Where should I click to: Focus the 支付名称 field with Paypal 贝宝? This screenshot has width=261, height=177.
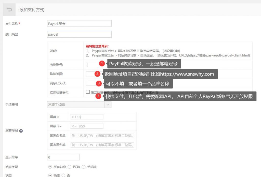point(79,24)
